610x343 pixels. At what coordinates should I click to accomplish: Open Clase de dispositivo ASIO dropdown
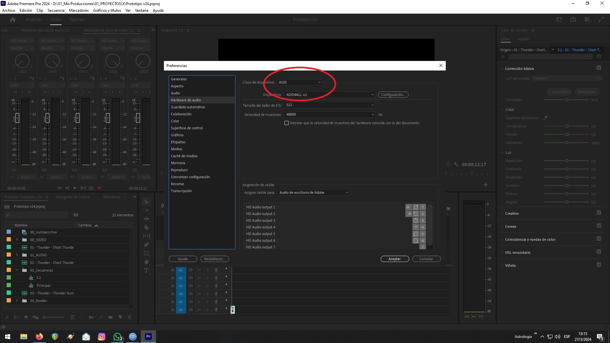(300, 82)
